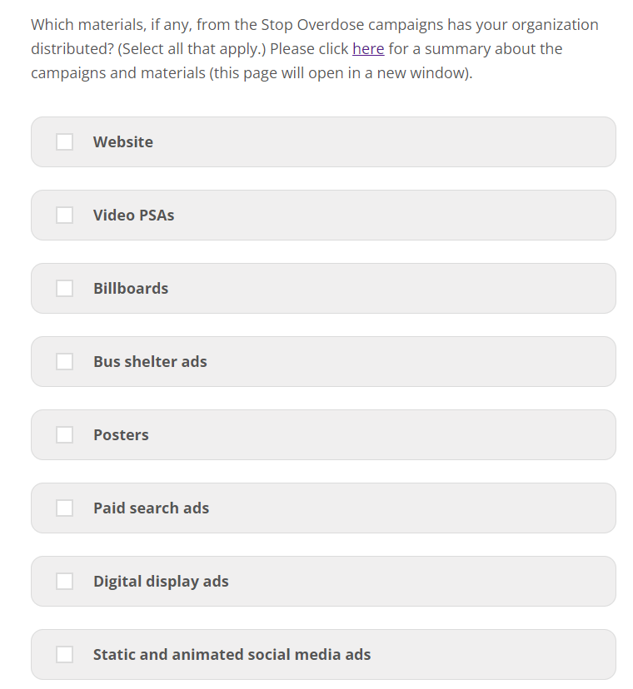Toggle the Posters checkbox

64,435
